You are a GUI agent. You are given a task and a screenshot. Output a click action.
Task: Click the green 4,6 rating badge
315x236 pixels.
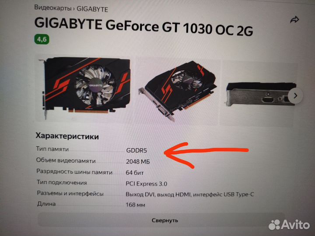coord(42,39)
